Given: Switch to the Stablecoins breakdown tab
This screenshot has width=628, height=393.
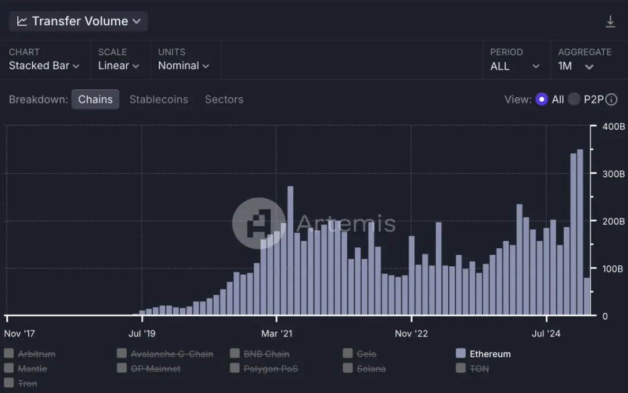Looking at the screenshot, I should point(158,99).
